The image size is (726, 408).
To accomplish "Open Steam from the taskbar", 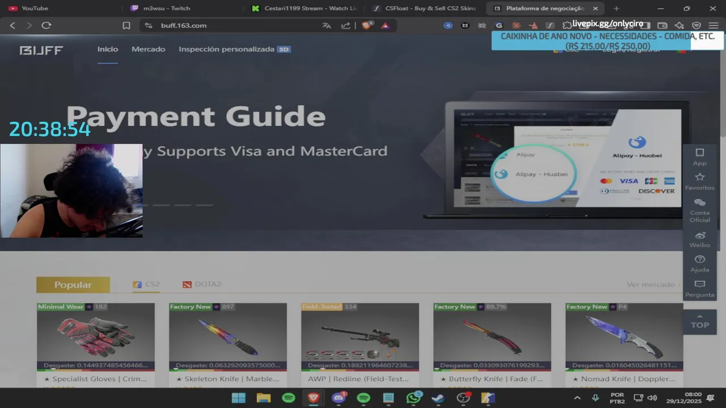I will tap(438, 398).
